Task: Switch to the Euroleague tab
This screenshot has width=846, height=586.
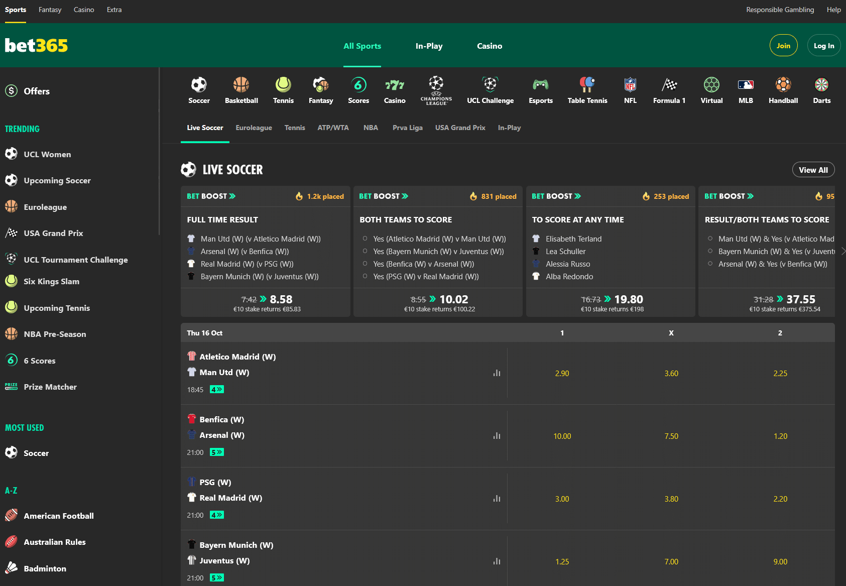Action: tap(254, 128)
